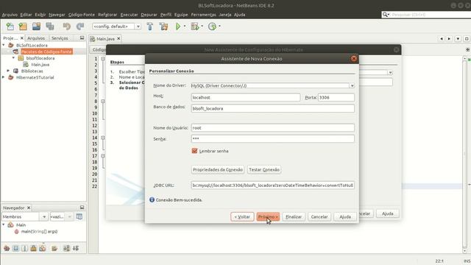Select Main.java in the Projects tree
Image resolution: width=471 pixels, height=265 pixels.
[x=40, y=65]
